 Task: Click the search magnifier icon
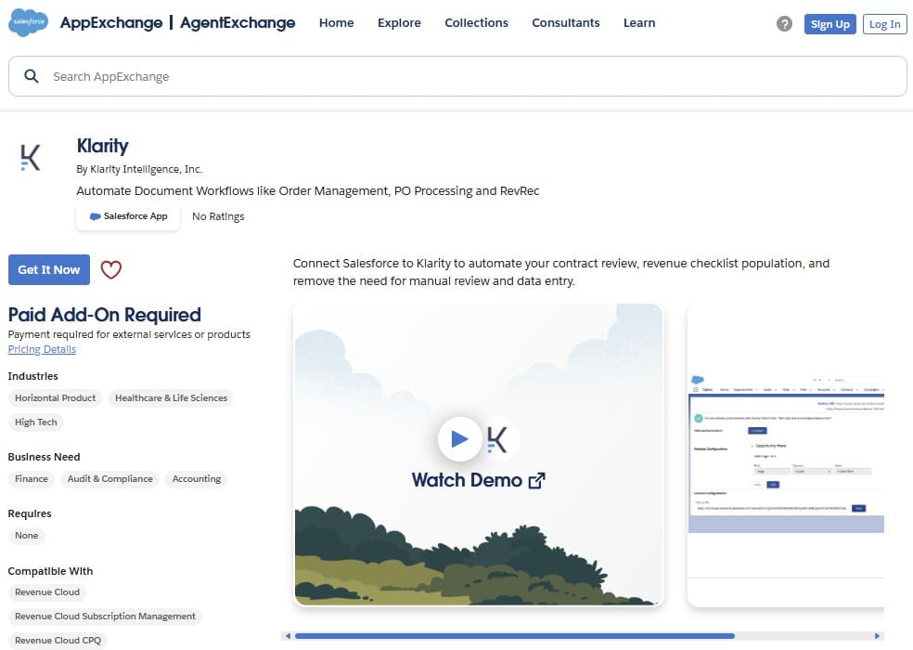32,76
